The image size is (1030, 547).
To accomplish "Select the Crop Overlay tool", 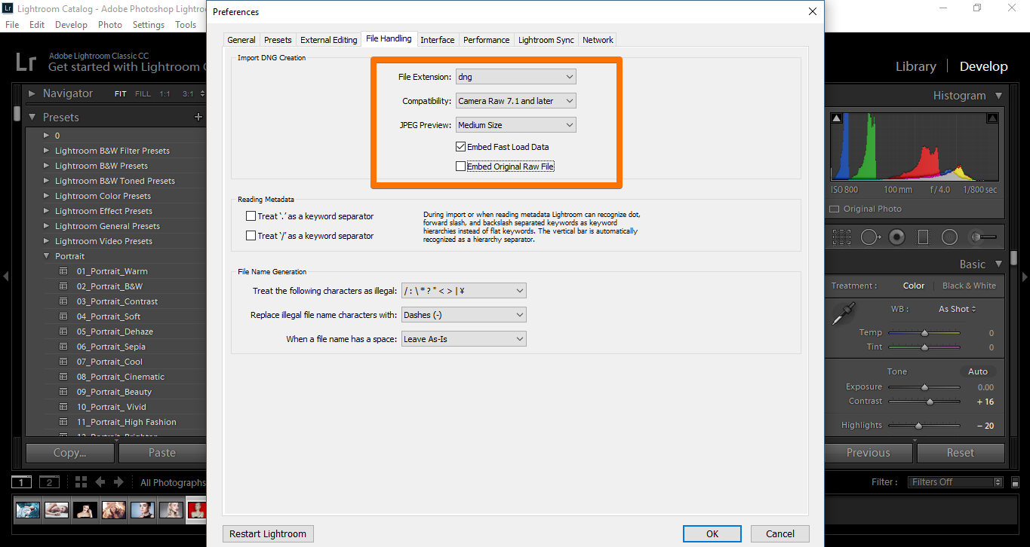I will [x=842, y=237].
